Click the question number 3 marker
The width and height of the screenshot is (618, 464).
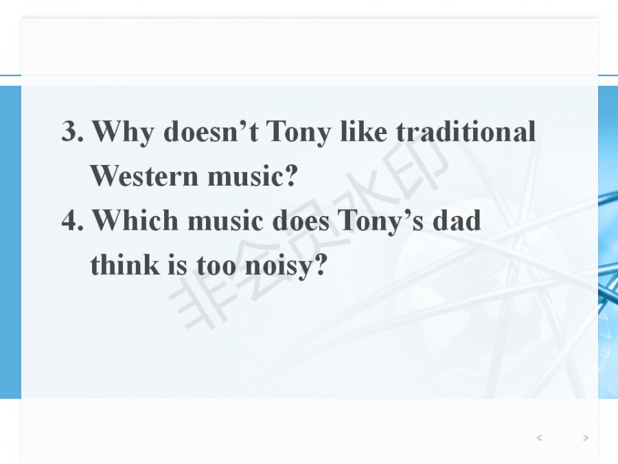pyautogui.click(x=71, y=131)
